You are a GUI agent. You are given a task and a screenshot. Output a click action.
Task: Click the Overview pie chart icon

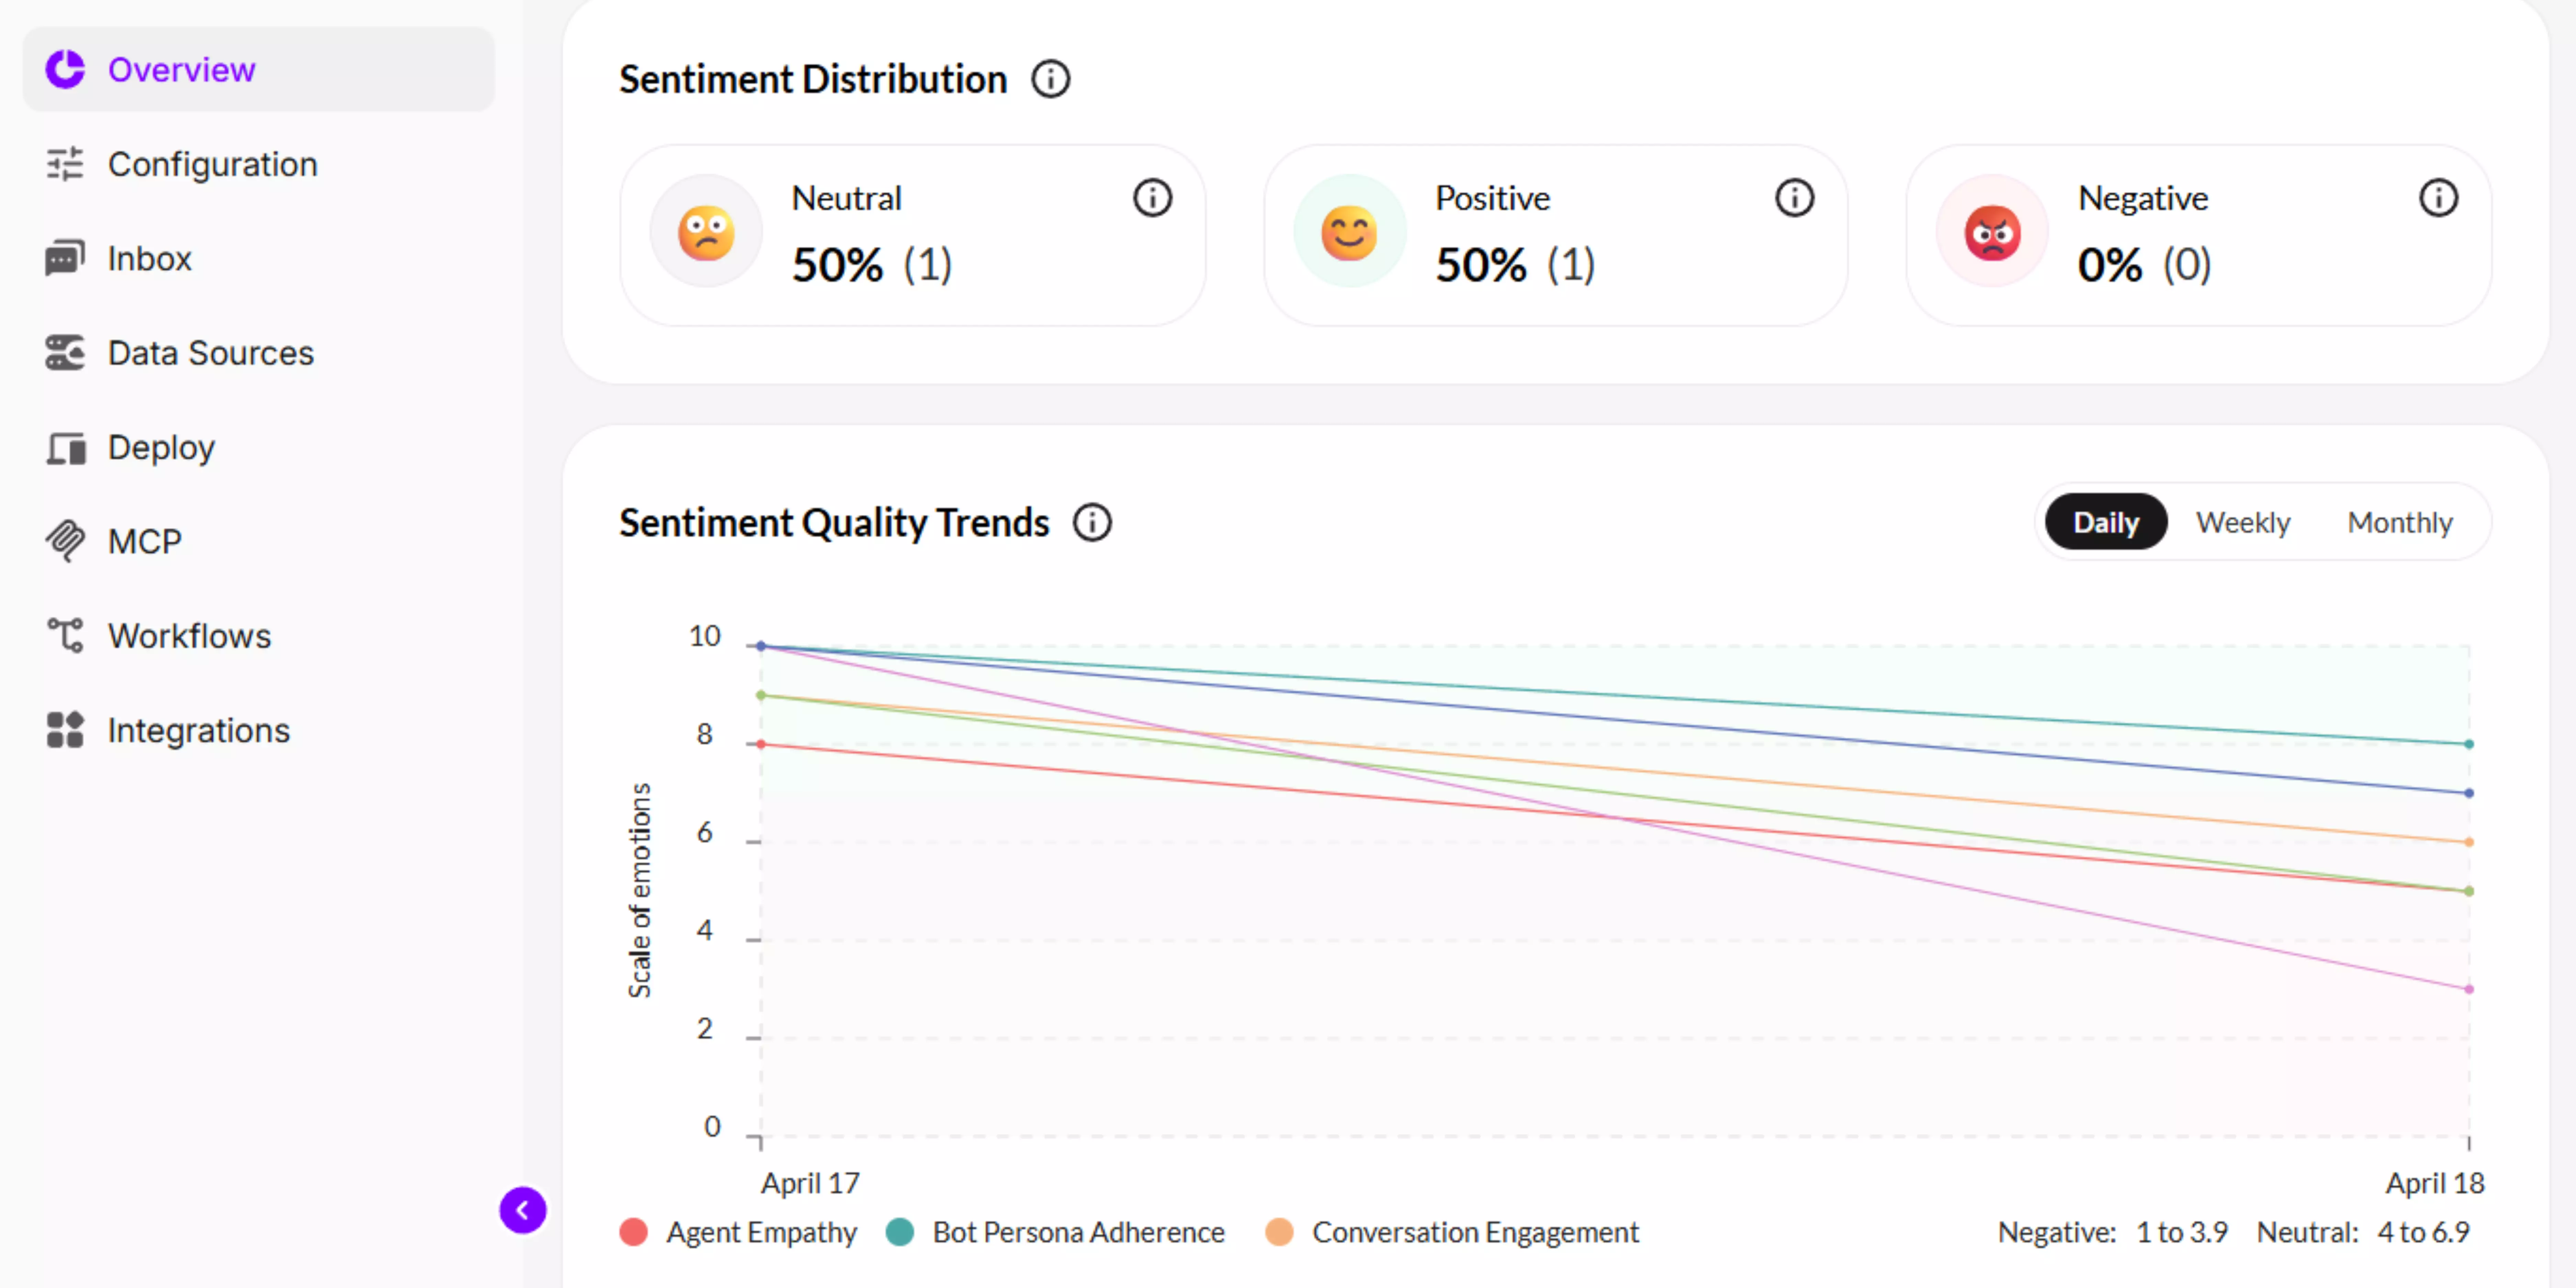click(x=65, y=69)
